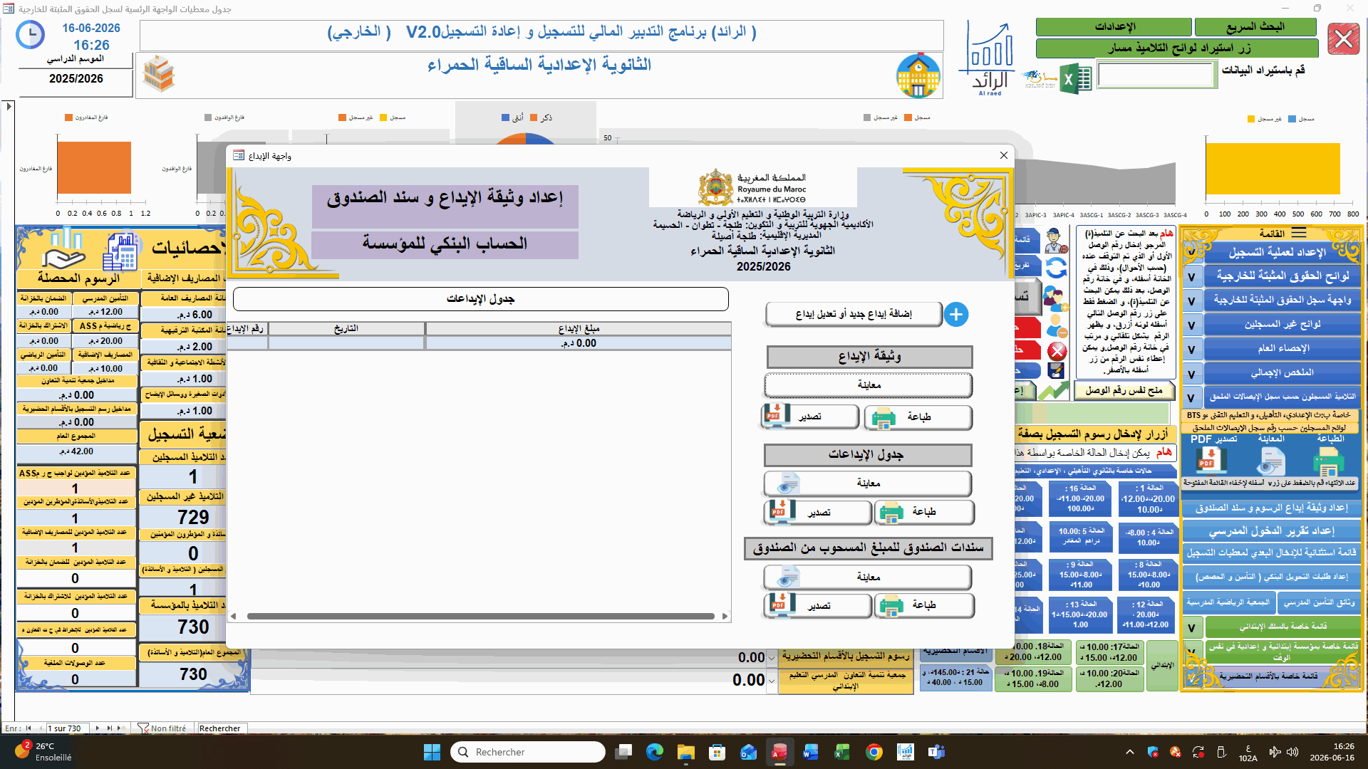Expand V next to الإحصاء العام
1368x769 pixels.
pyautogui.click(x=1191, y=350)
